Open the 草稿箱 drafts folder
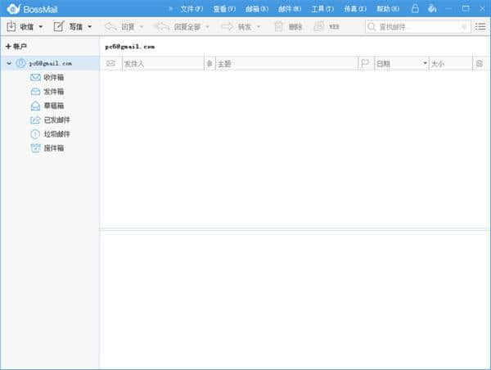The width and height of the screenshot is (491, 370). (54, 106)
